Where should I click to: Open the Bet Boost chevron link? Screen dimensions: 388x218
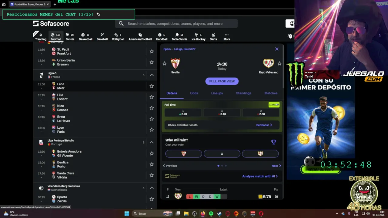click(x=264, y=125)
